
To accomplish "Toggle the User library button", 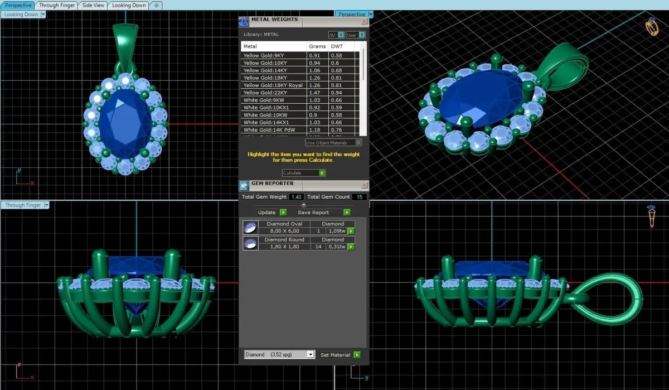I will pyautogui.click(x=356, y=35).
